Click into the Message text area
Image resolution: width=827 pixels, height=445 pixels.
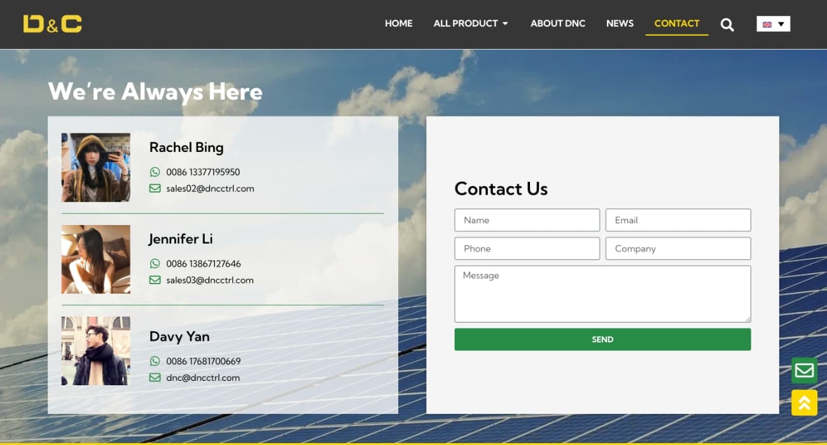pyautogui.click(x=602, y=294)
